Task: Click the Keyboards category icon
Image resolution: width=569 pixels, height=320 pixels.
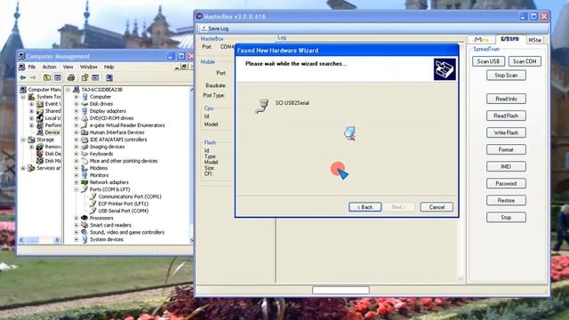Action: [84, 154]
